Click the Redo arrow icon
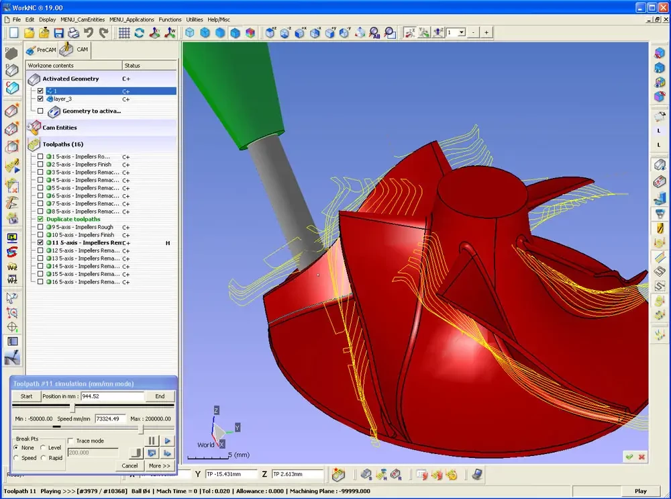The width and height of the screenshot is (671, 499). [x=103, y=32]
